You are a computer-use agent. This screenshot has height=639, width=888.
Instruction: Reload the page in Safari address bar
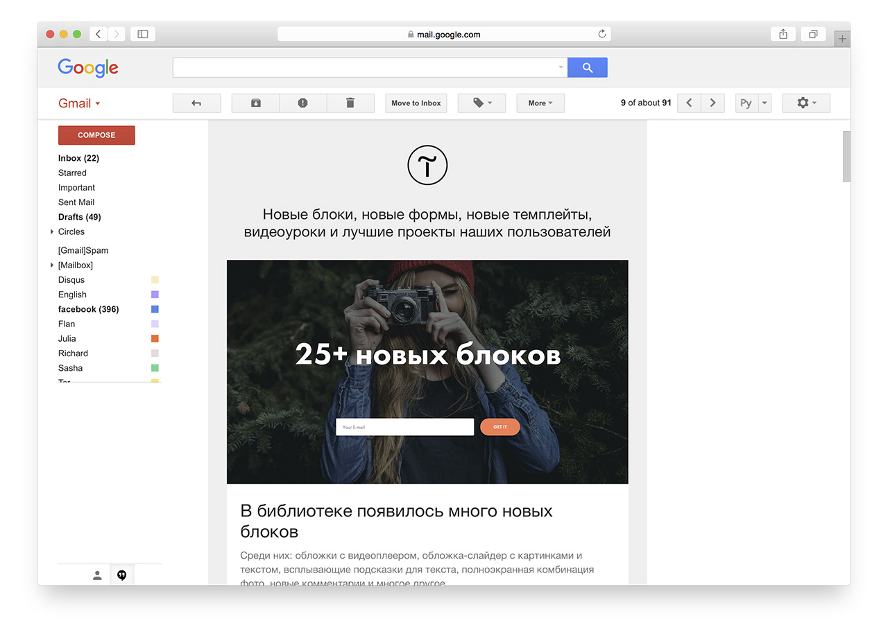(601, 34)
